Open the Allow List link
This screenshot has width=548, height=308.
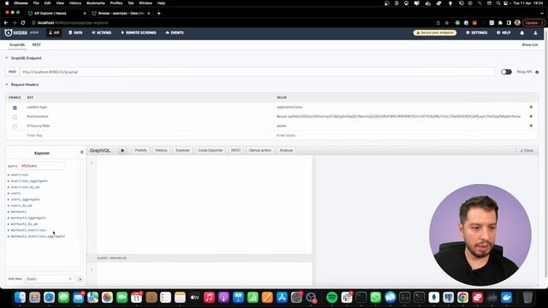point(530,44)
